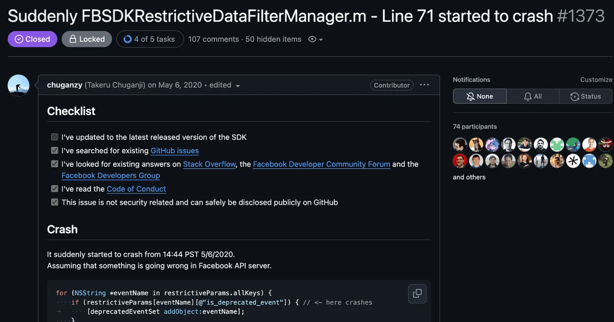This screenshot has width=614, height=322.
Task: Click the Contributor label badge
Action: [392, 85]
